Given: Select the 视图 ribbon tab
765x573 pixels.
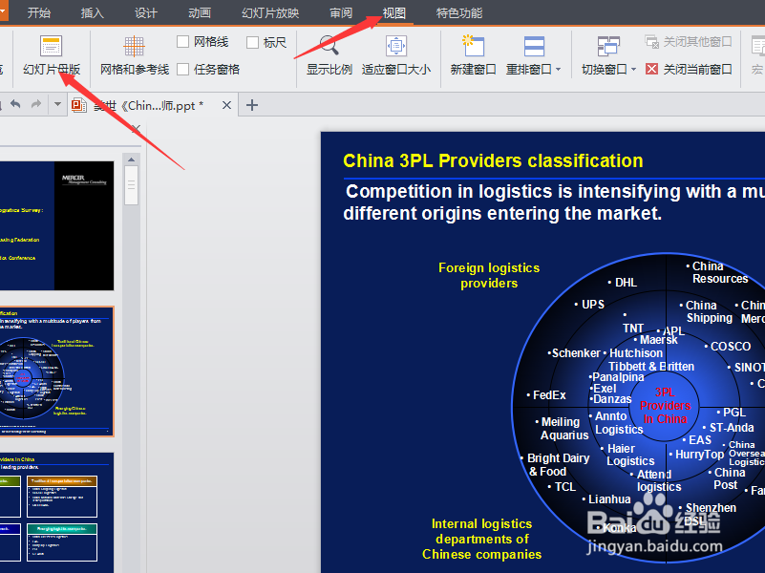Looking at the screenshot, I should (x=393, y=12).
